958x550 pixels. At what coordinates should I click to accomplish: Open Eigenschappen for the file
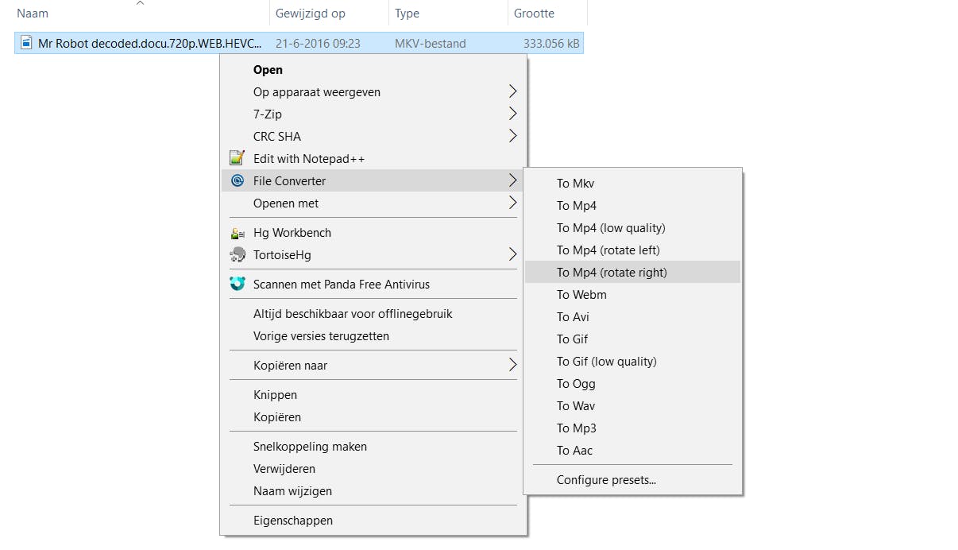tap(292, 521)
